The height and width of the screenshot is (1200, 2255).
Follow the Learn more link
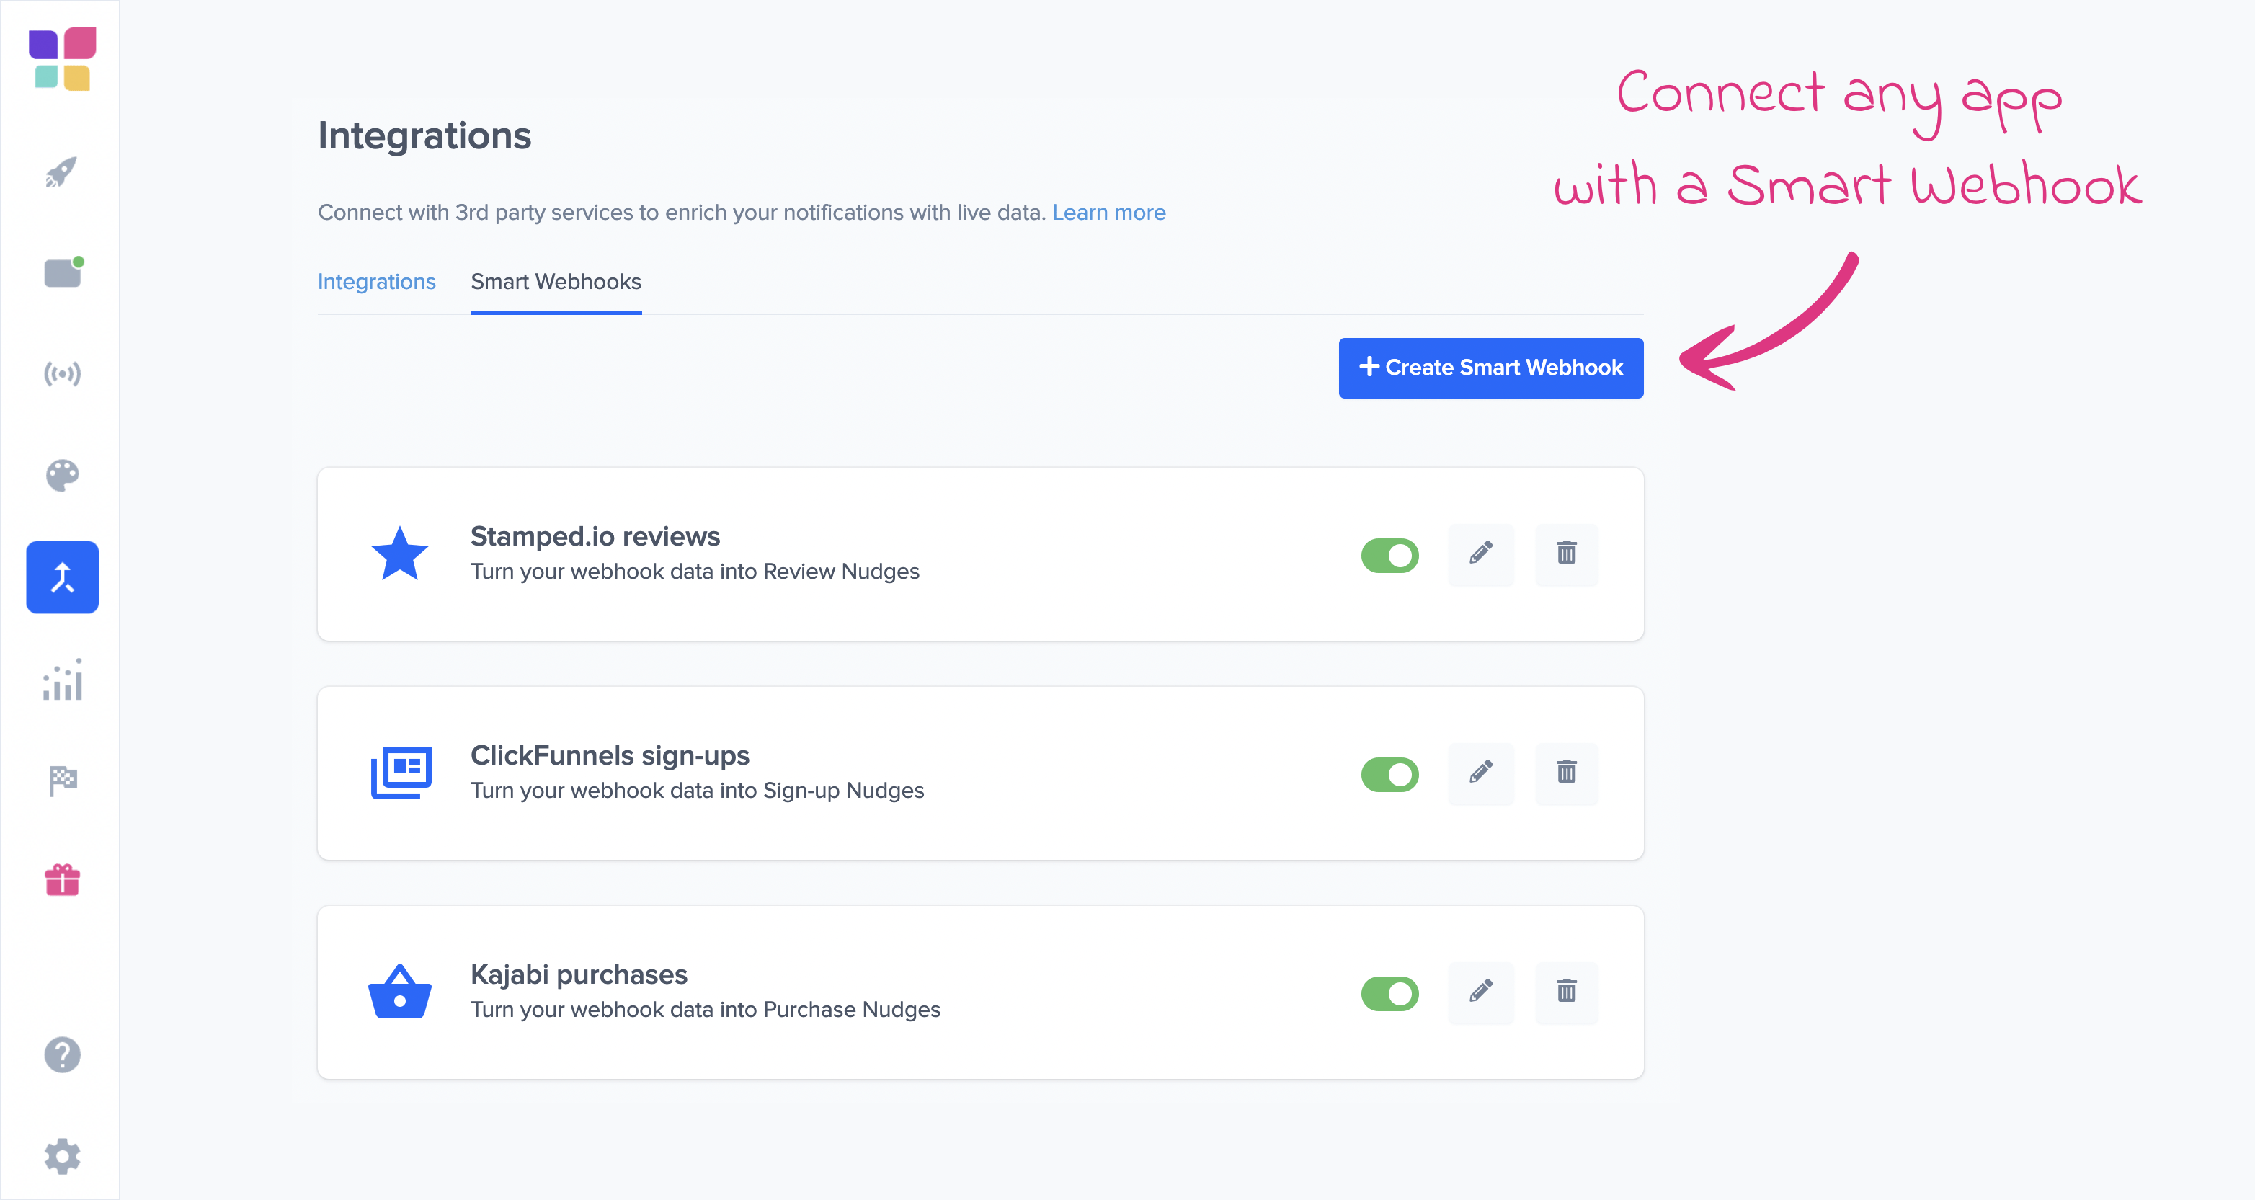[1108, 213]
